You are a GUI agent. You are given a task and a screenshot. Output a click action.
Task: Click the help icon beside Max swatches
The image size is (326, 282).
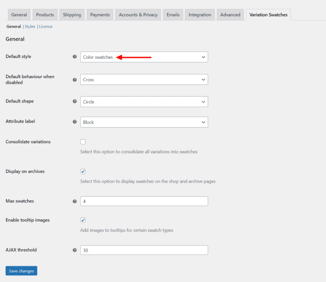tap(75, 201)
